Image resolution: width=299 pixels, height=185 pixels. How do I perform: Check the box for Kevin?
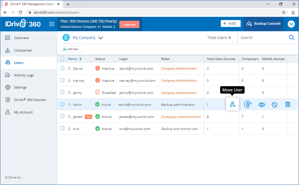[x=62, y=104]
